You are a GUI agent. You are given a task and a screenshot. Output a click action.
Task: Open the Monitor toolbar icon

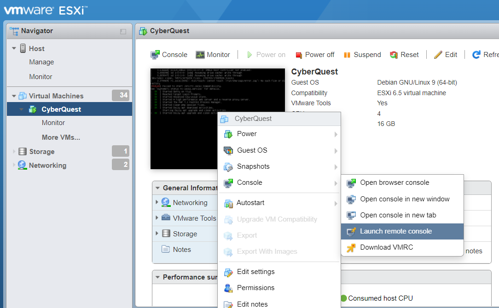[200, 55]
